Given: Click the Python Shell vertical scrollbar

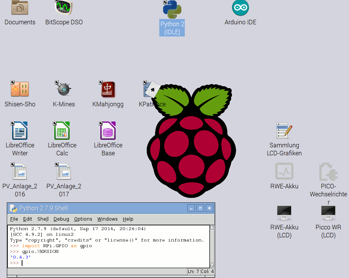Looking at the screenshot, I should tap(212, 246).
